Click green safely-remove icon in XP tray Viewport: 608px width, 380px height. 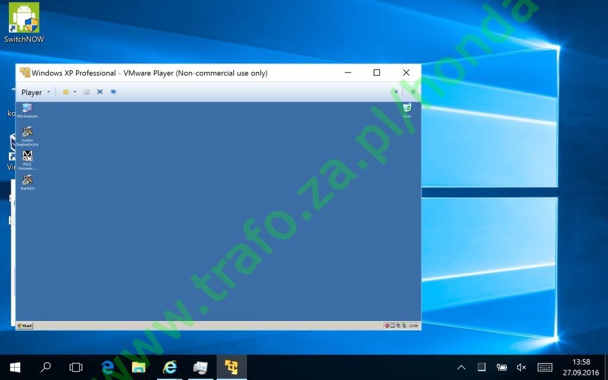(x=404, y=326)
